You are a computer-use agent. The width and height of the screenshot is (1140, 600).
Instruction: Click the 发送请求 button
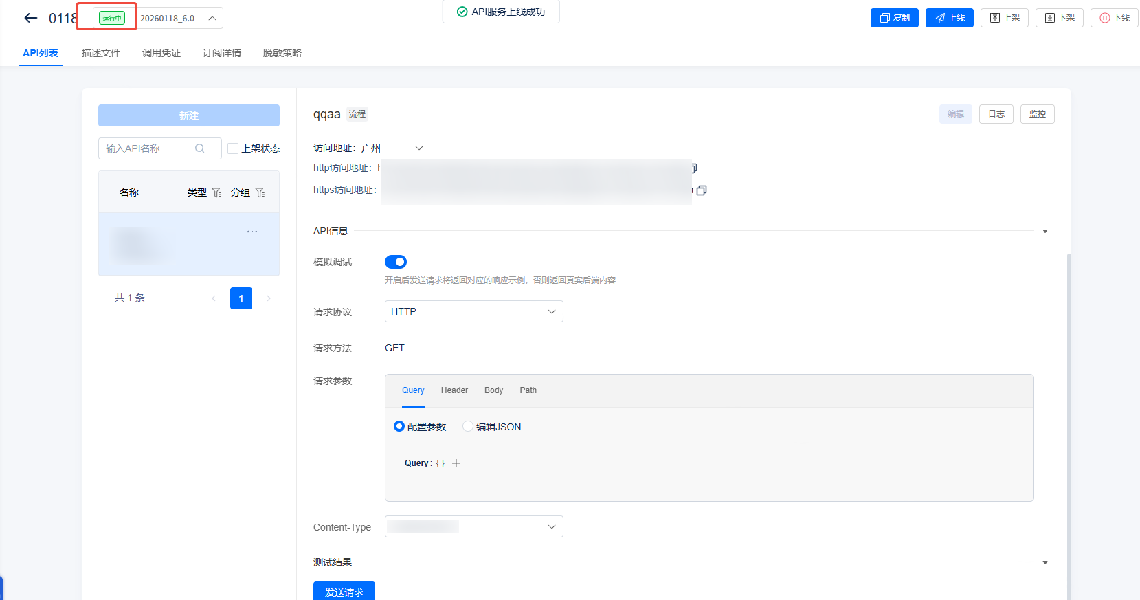tap(344, 591)
